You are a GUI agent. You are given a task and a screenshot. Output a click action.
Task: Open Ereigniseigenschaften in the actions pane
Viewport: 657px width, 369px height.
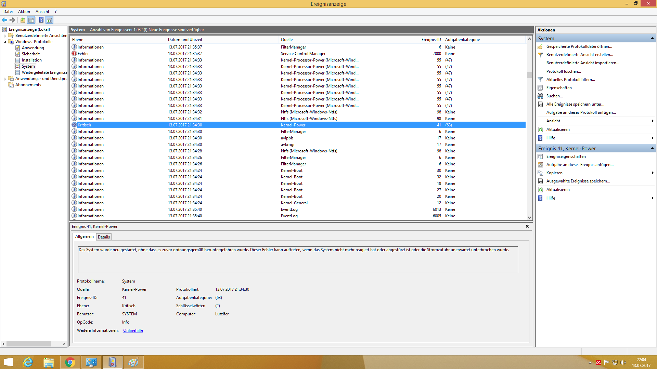coord(566,156)
